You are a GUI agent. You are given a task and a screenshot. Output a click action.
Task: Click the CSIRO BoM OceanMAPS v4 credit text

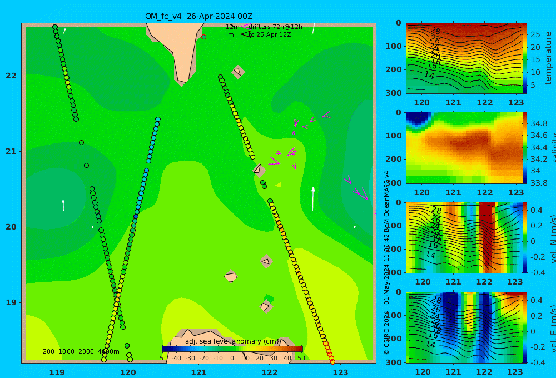click(386, 263)
